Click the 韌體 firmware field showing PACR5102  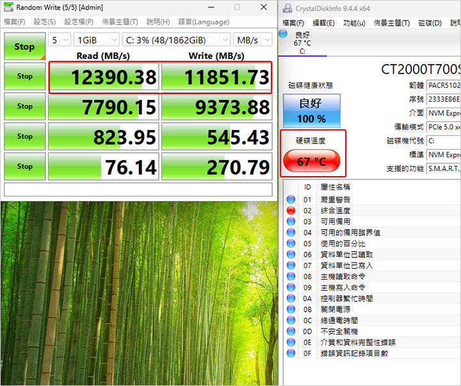coord(443,85)
